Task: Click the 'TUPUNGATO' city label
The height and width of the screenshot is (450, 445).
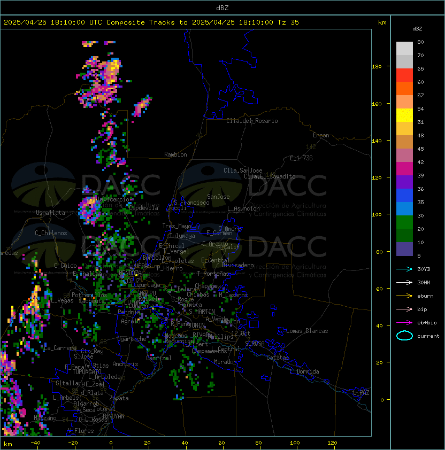Action: tap(87, 371)
